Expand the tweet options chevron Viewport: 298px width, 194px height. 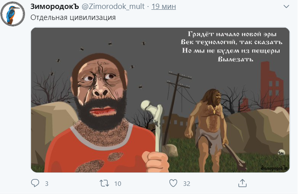point(287,7)
